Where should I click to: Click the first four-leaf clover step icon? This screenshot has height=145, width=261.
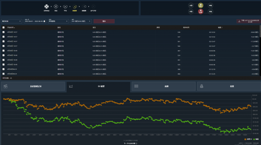pyautogui.click(x=47, y=6)
